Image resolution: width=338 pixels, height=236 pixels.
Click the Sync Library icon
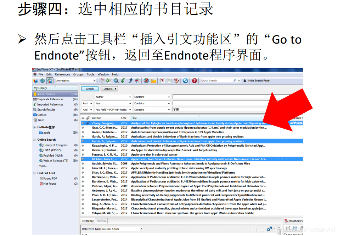pyautogui.click(x=185, y=80)
